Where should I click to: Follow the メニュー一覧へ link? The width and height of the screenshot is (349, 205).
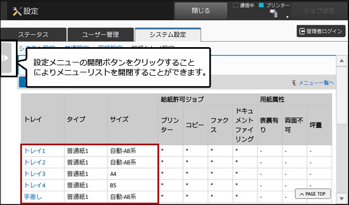[x=316, y=83]
